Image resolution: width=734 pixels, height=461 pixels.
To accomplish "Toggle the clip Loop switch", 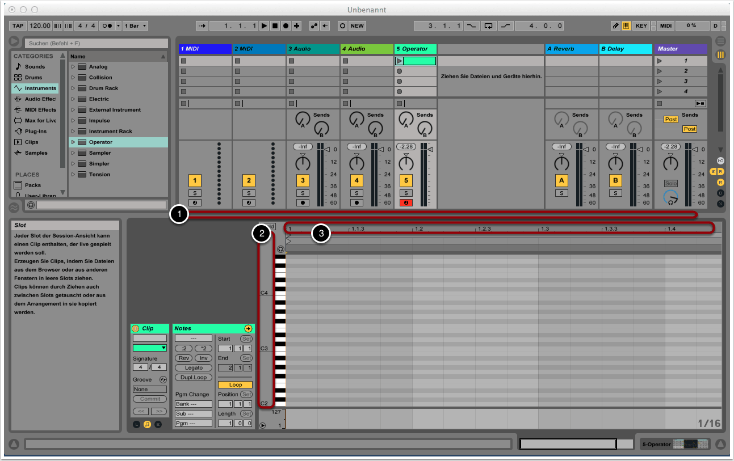I will pos(235,384).
